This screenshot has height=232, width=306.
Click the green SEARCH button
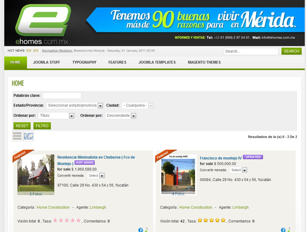291,51
